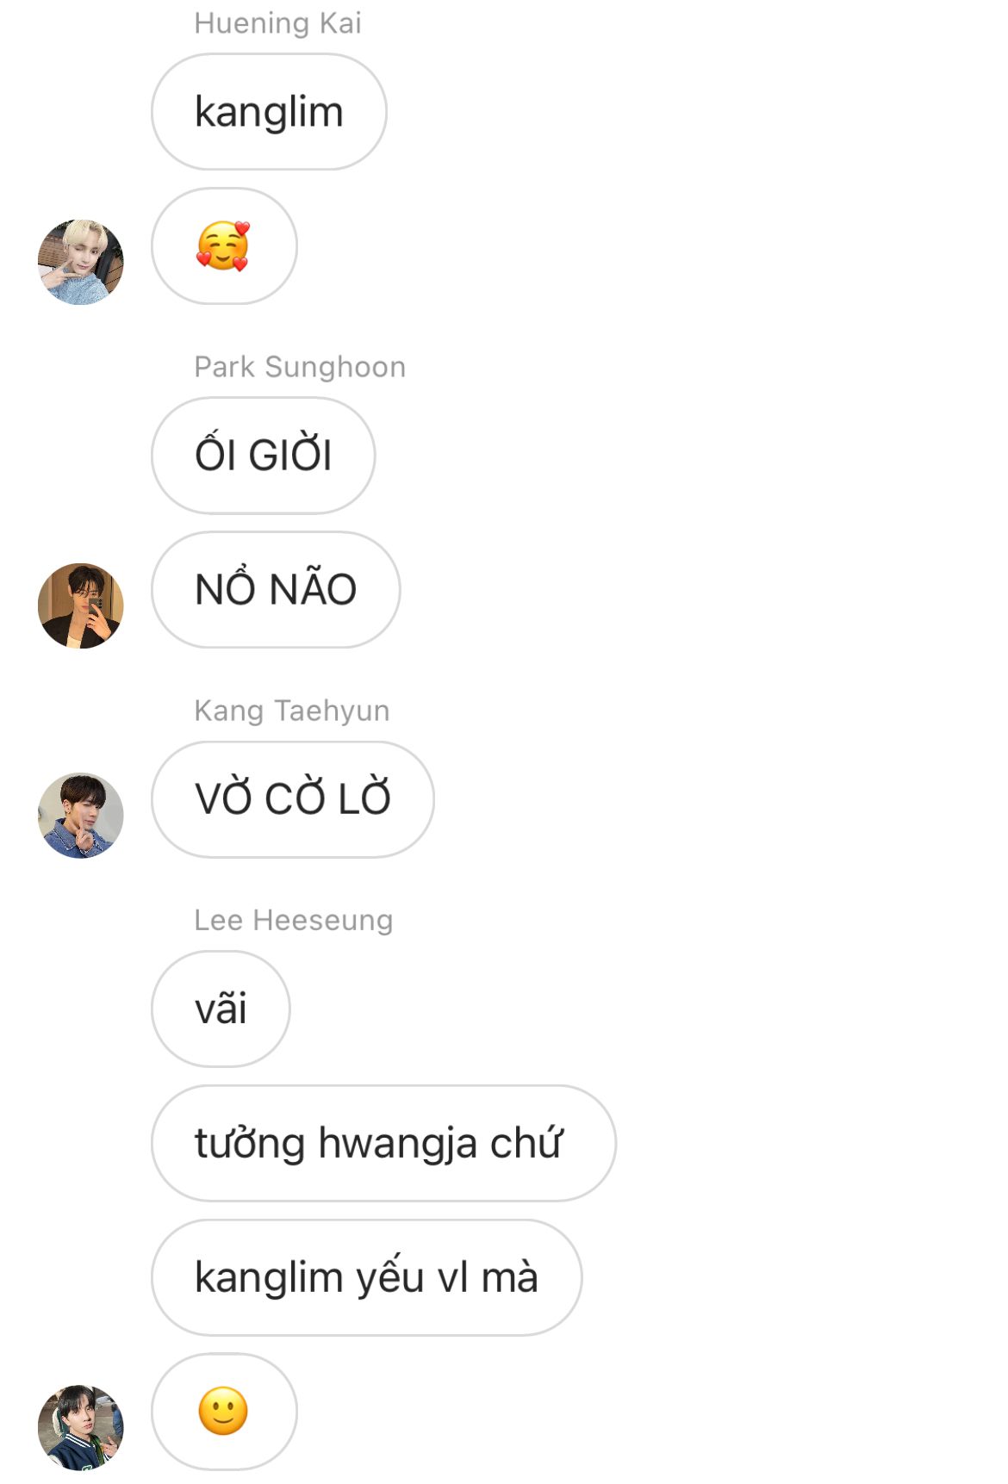The image size is (1008, 1484).
Task: Tap the slightly smiling emoji message
Action: pyautogui.click(x=224, y=1412)
